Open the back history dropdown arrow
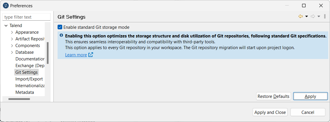This screenshot has width=330, height=122. tap(306, 17)
